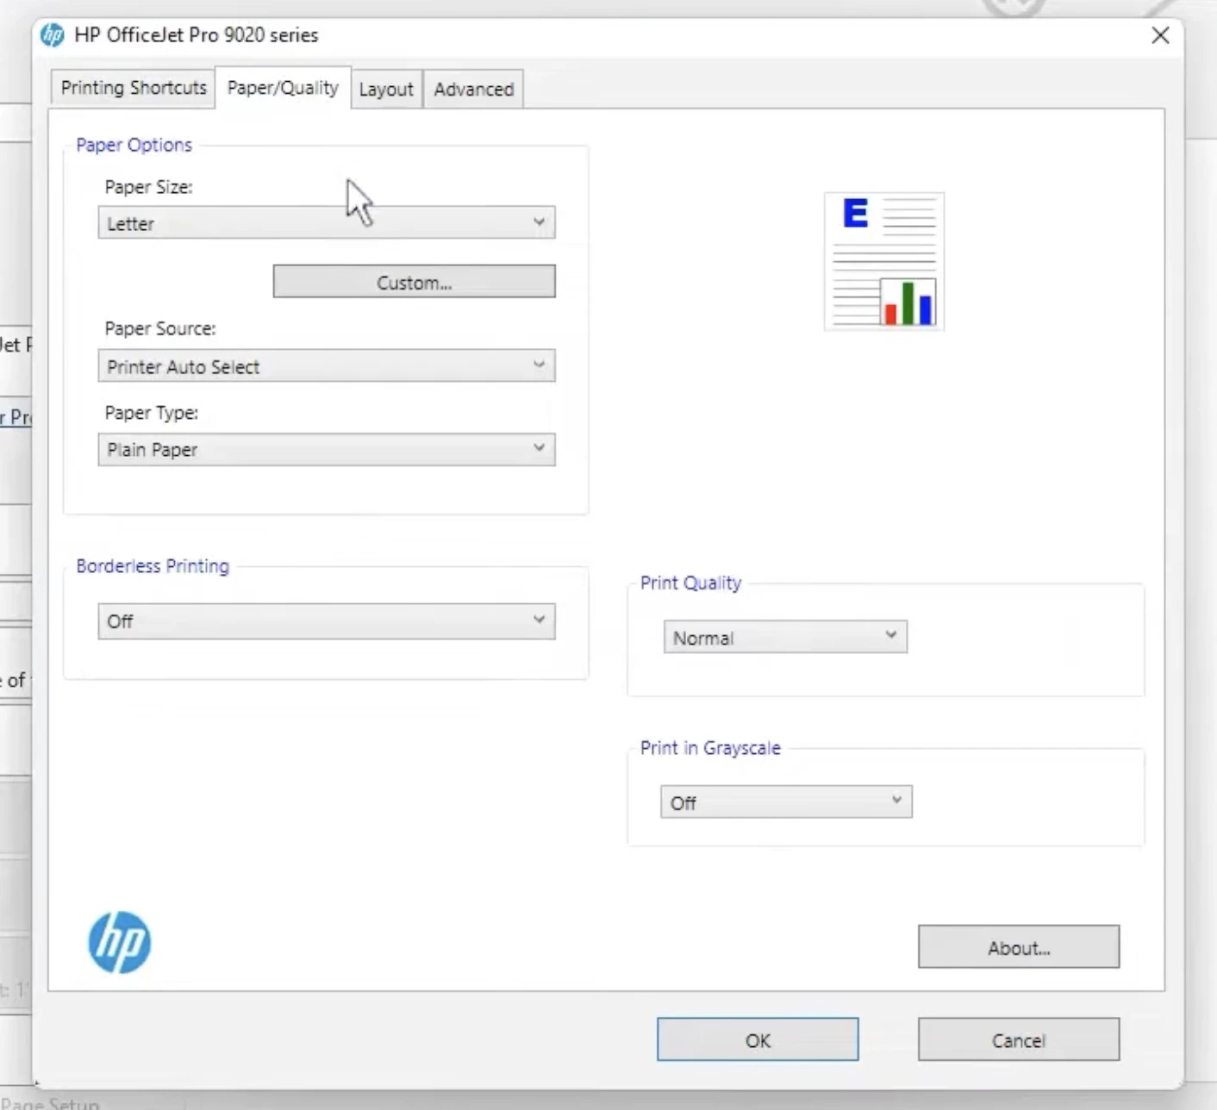Click the blue HP logo at bottom left
1217x1110 pixels.
[x=120, y=943]
